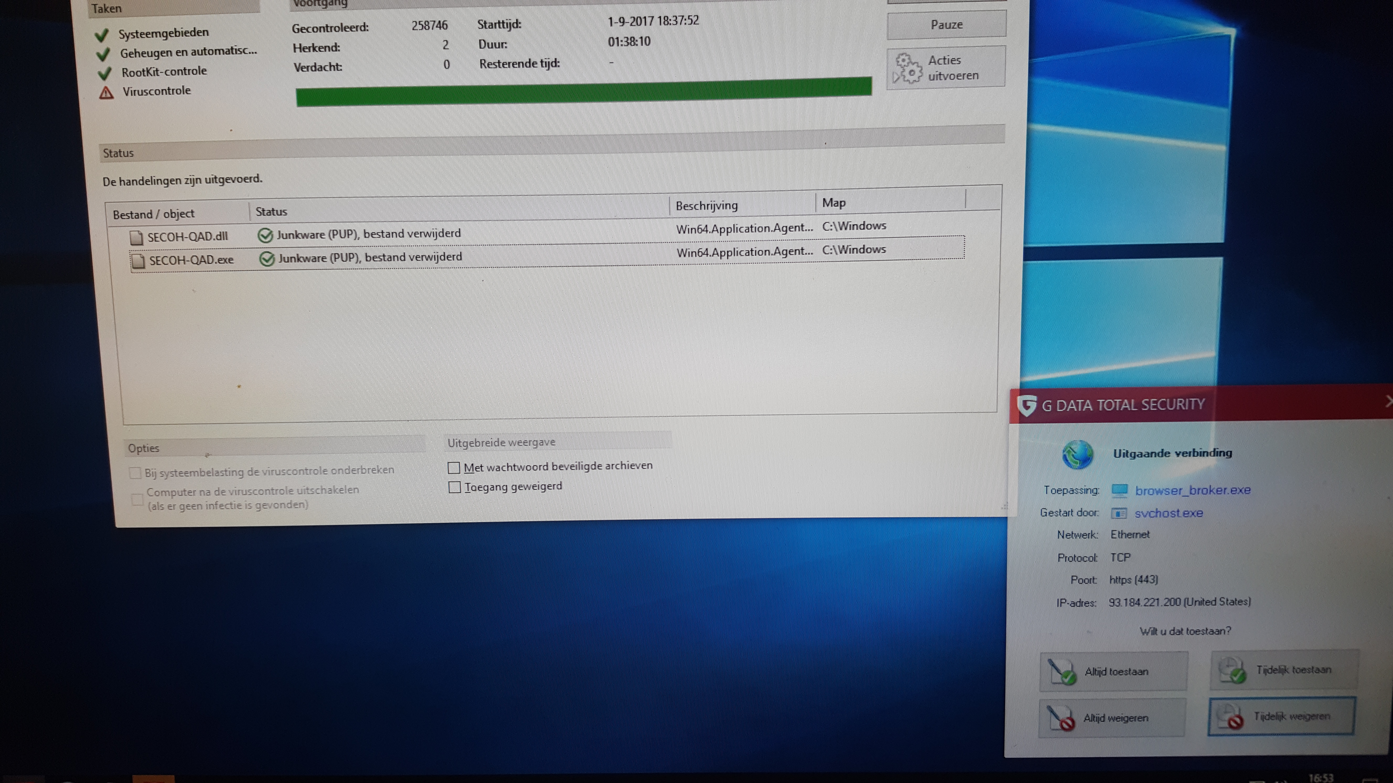Image resolution: width=1393 pixels, height=783 pixels.
Task: Toggle 'Bij systeembelasting de viruscontrole onderbreken' checkbox
Action: tap(135, 473)
